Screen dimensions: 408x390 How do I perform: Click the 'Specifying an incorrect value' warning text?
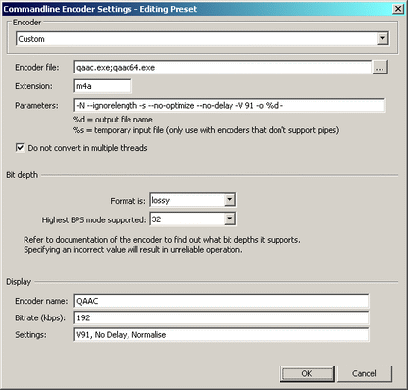(x=133, y=250)
